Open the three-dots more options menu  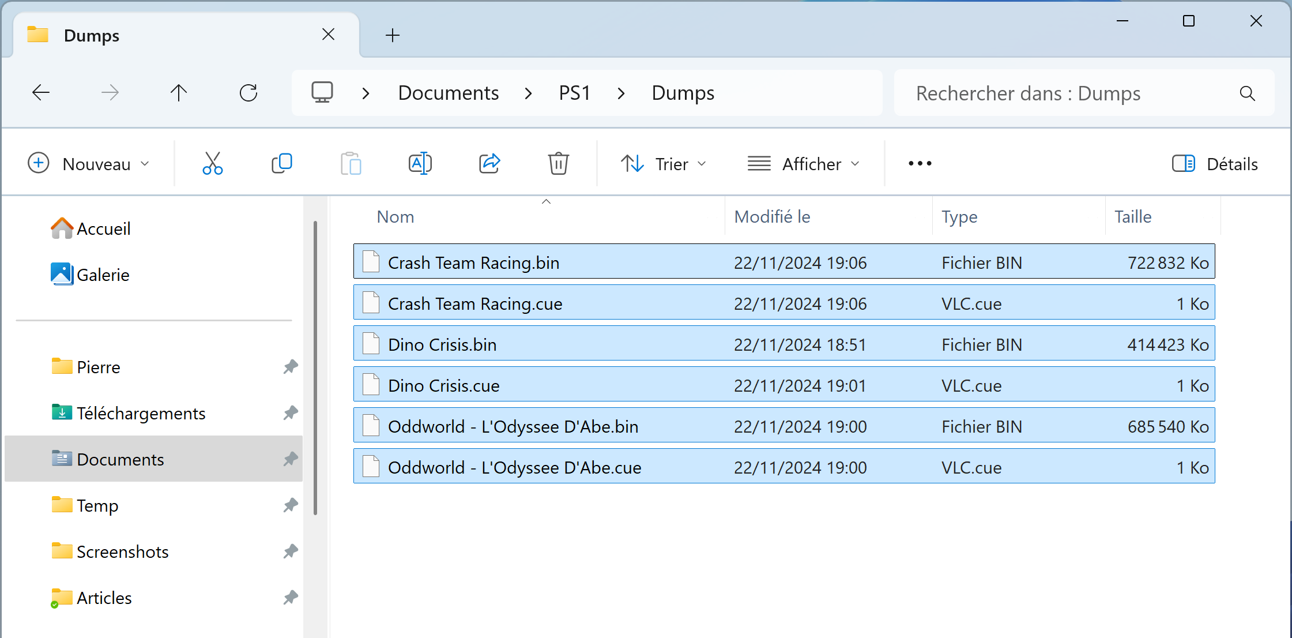(x=920, y=164)
